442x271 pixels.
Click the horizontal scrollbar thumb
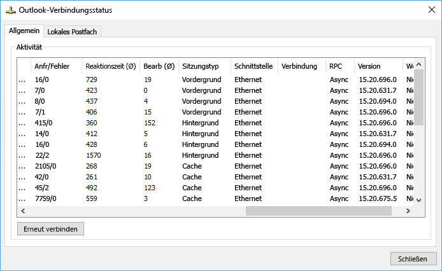(x=318, y=211)
